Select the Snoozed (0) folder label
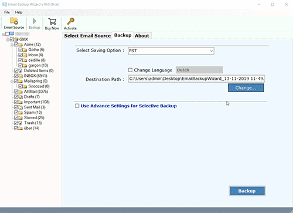The image size is (293, 213). coord(39,86)
